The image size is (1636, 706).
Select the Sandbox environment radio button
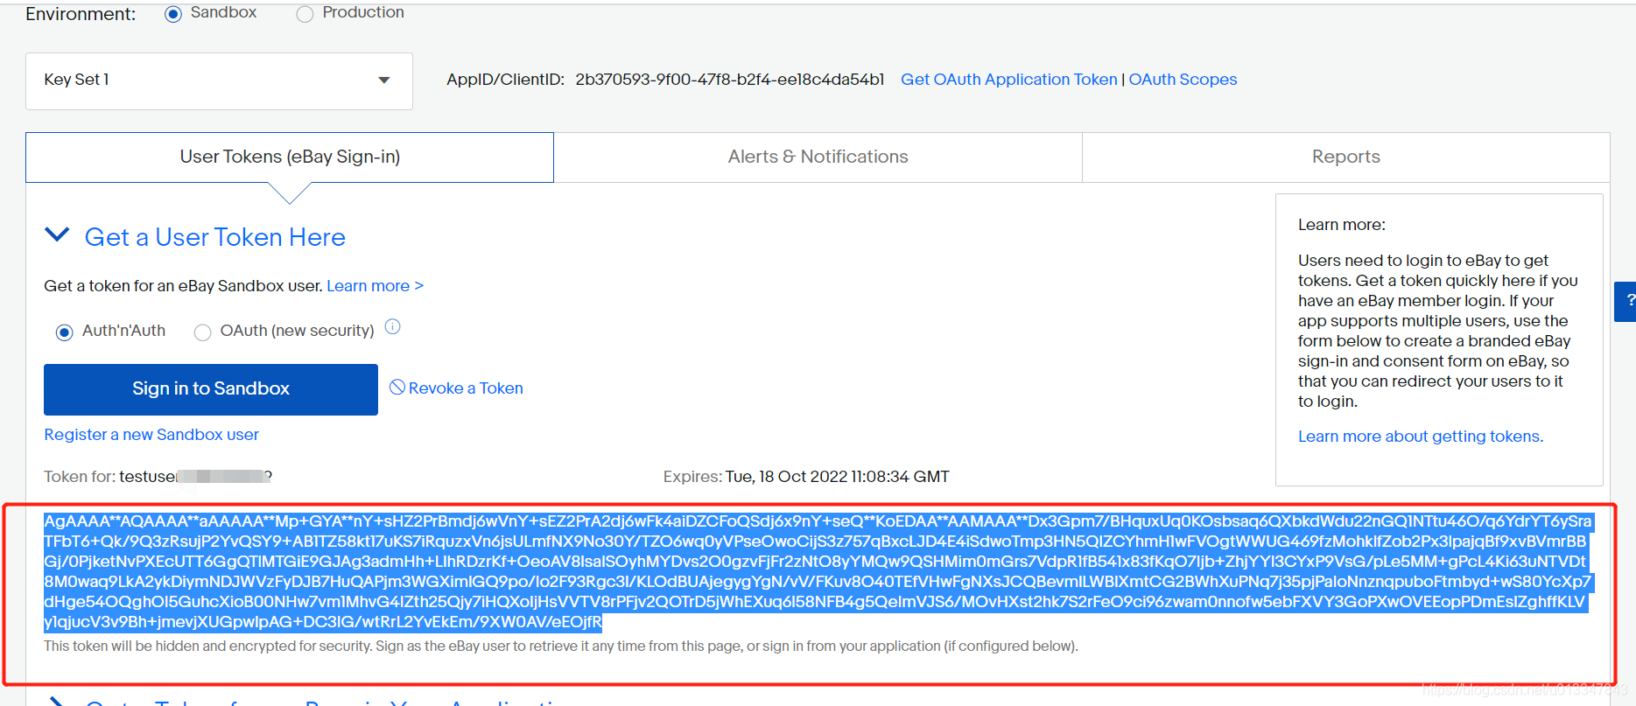(x=173, y=14)
